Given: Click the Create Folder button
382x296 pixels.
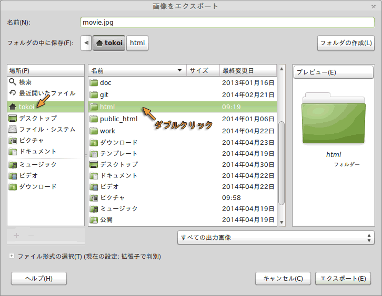Looking at the screenshot, I should click(346, 43).
